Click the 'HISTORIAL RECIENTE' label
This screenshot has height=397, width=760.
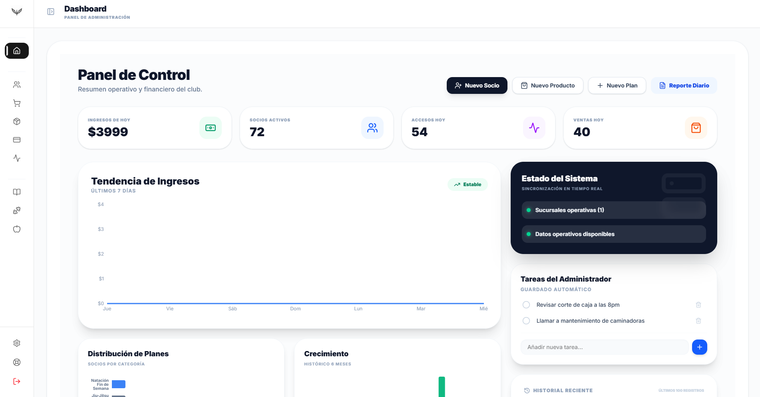(x=563, y=391)
